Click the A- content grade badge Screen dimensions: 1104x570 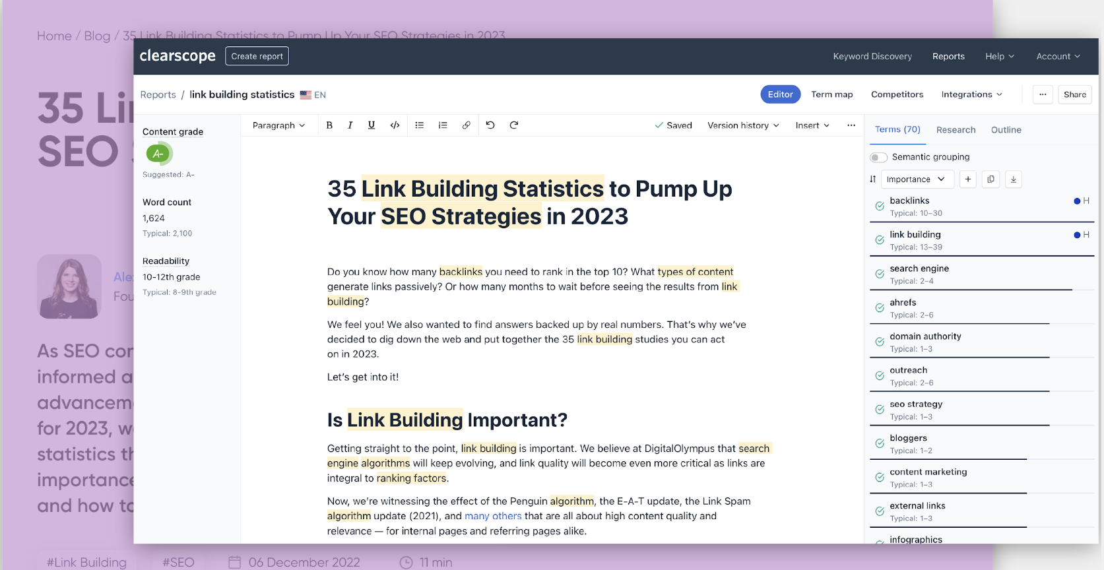click(158, 154)
